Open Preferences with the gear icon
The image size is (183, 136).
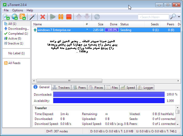(97, 17)
